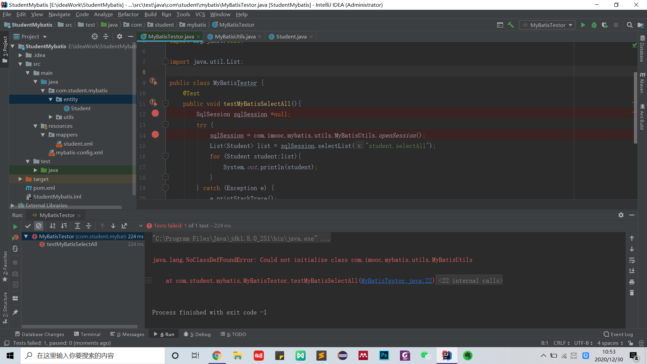Click the editor vertical scrollbar
The image size is (647, 364).
click(x=636, y=108)
